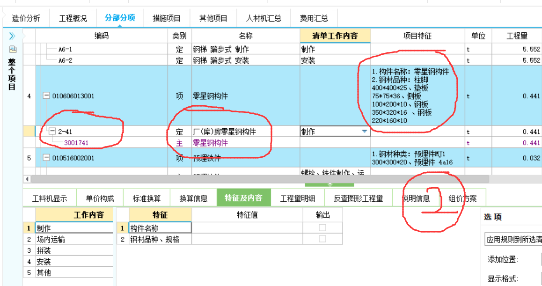The height and width of the screenshot is (286, 542).
Task: Select the 特征及内容 lower tab
Action: (x=243, y=198)
